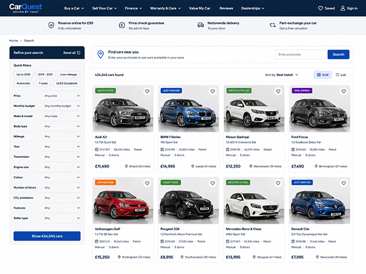The height and width of the screenshot is (274, 366).
Task: Open the Buy a Car menu
Action: tap(75, 8)
